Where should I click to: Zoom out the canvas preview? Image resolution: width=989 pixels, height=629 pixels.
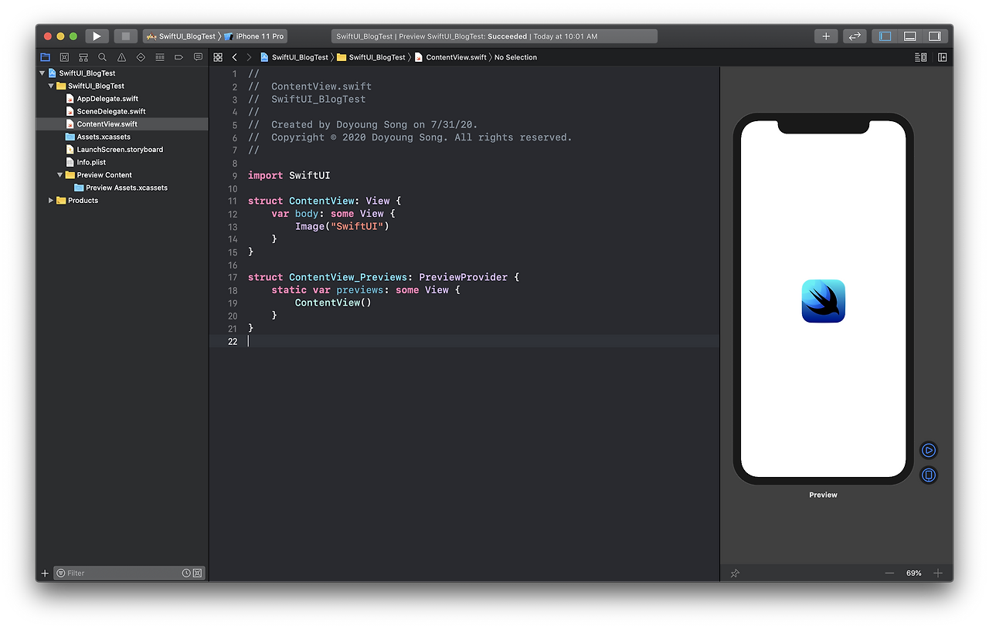pos(889,573)
